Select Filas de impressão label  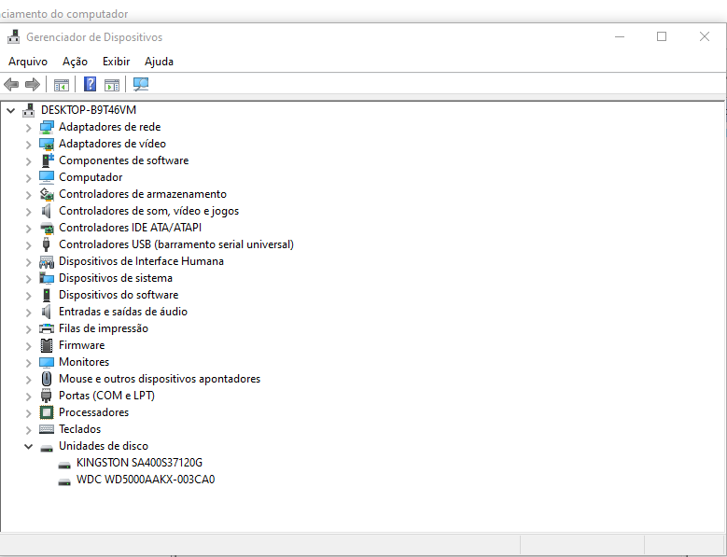[104, 328]
